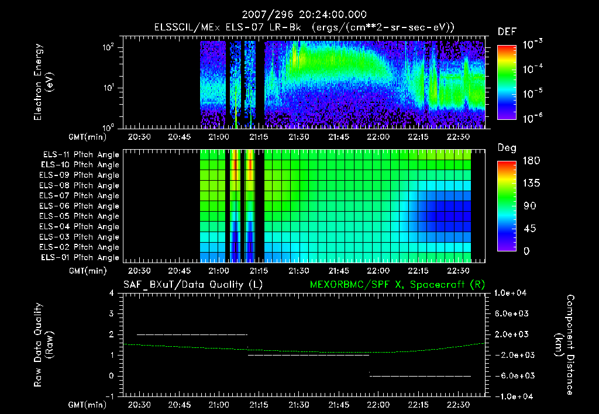Click the 10^2 energy axis tick label
Viewport: 599px width, 414px height.
[x=108, y=47]
